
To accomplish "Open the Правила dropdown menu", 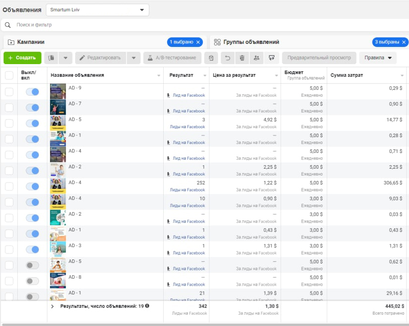I will point(378,58).
